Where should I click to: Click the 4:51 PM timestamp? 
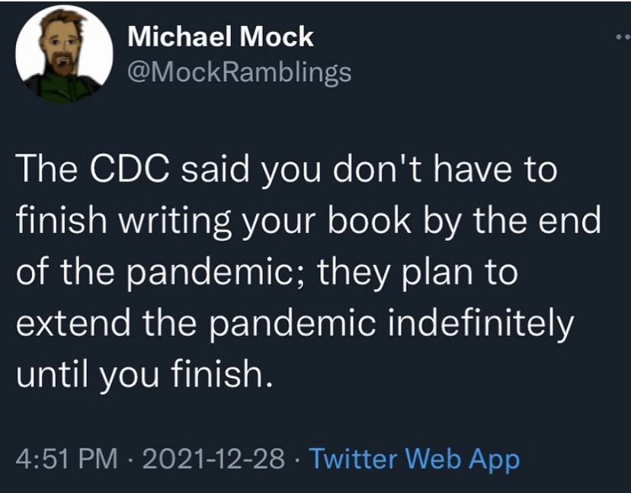[x=67, y=459]
